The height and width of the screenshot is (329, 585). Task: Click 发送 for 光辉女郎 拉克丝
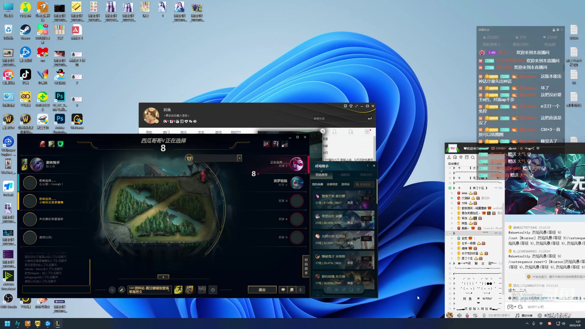[x=350, y=243]
